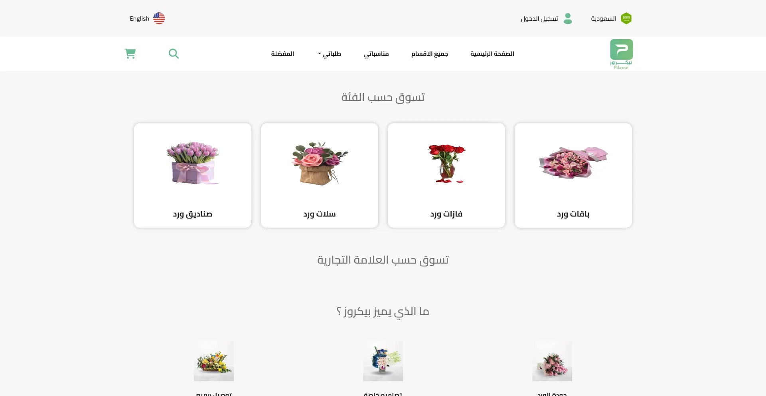Open the shopping cart icon

coord(130,53)
